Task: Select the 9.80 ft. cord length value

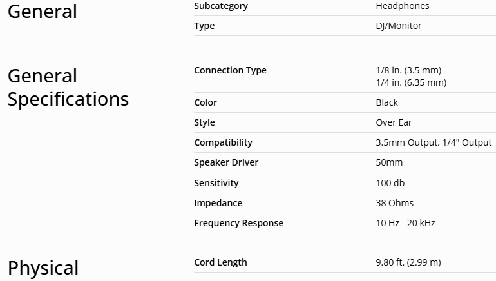Action: click(408, 262)
